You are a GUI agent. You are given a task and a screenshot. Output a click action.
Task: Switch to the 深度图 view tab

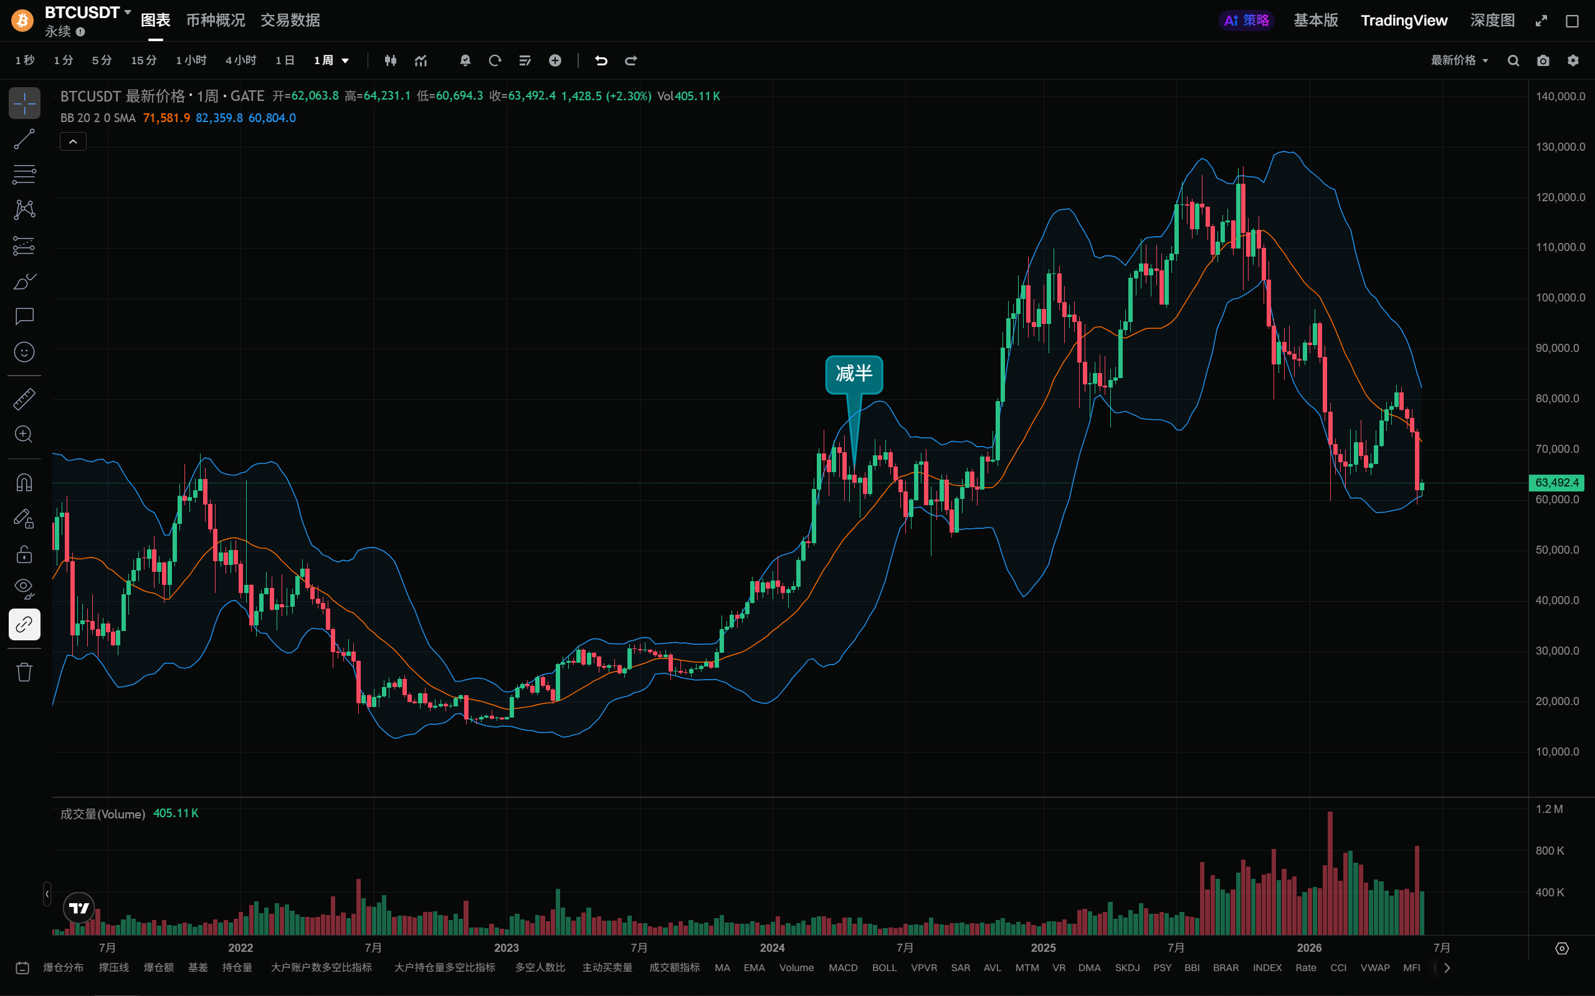tap(1492, 21)
